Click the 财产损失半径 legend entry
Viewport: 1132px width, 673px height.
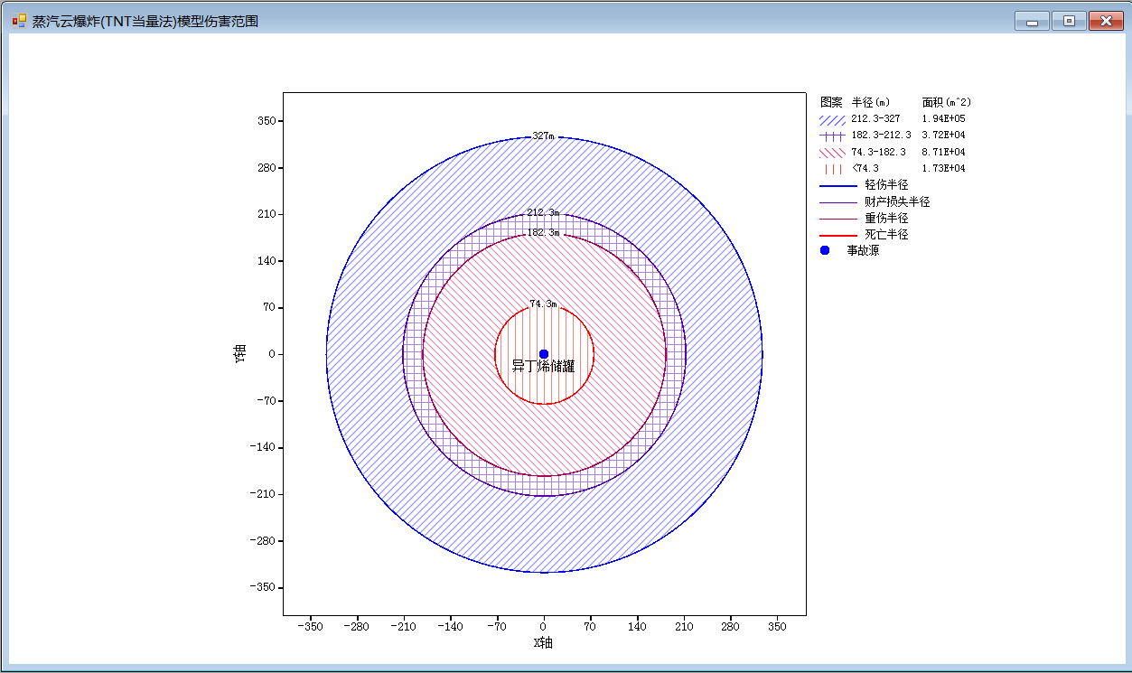click(897, 201)
